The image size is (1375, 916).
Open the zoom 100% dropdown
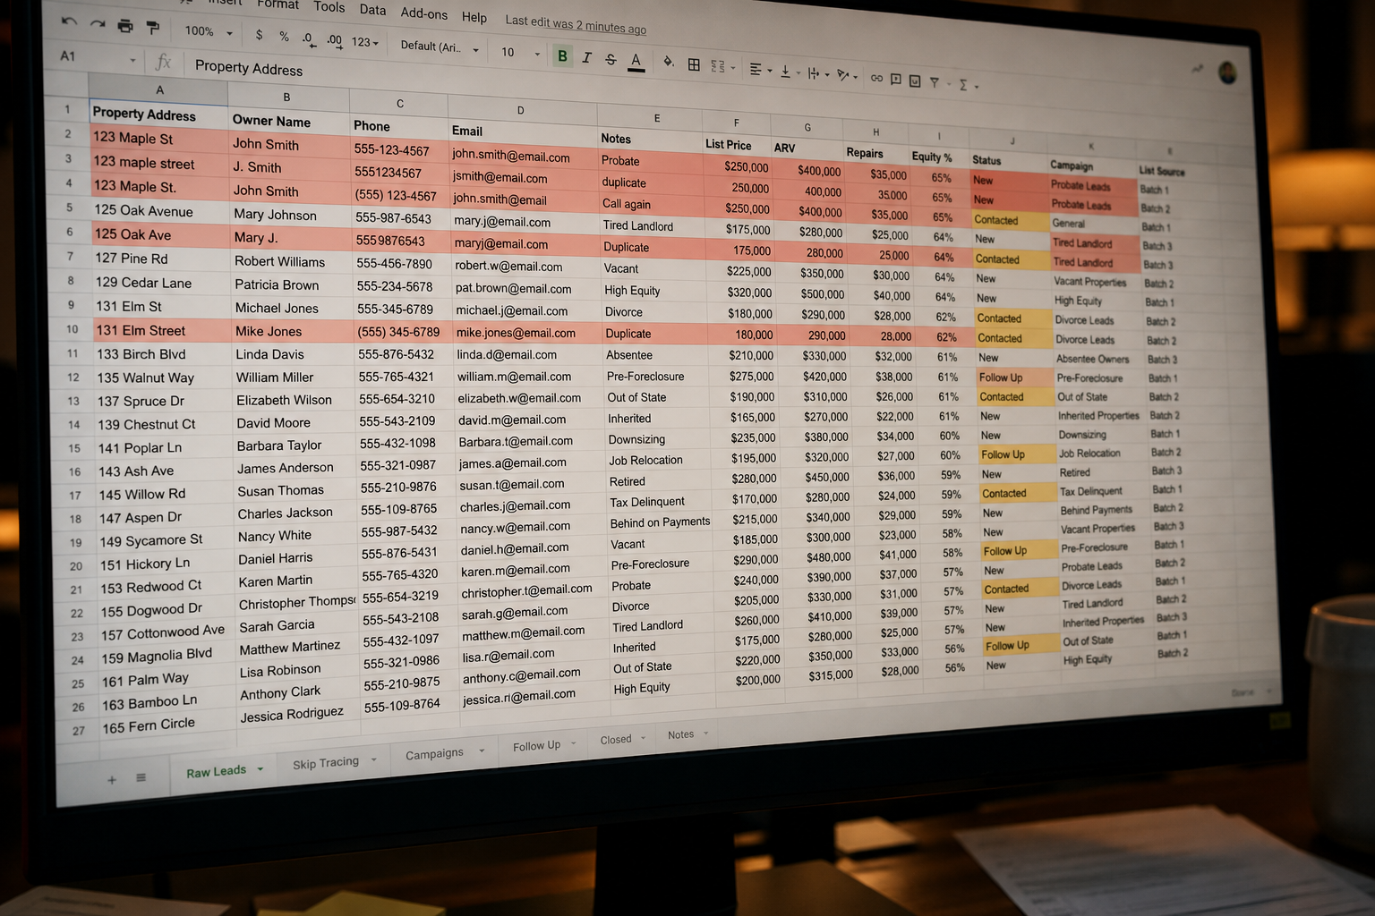[208, 31]
